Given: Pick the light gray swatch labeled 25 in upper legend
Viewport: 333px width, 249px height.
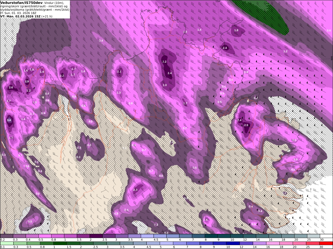Looking at the screenshot, I should coord(313,236).
